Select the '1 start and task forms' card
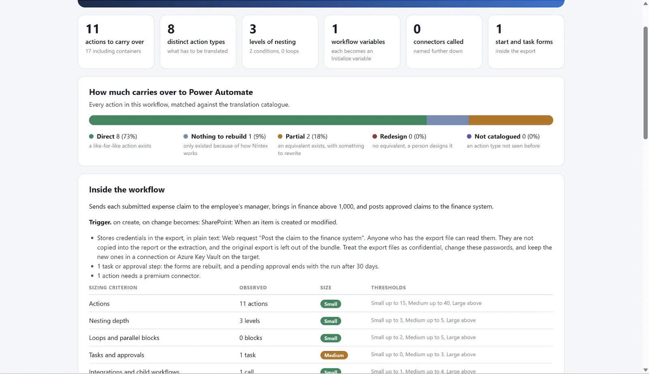The width and height of the screenshot is (649, 374). 526,42
